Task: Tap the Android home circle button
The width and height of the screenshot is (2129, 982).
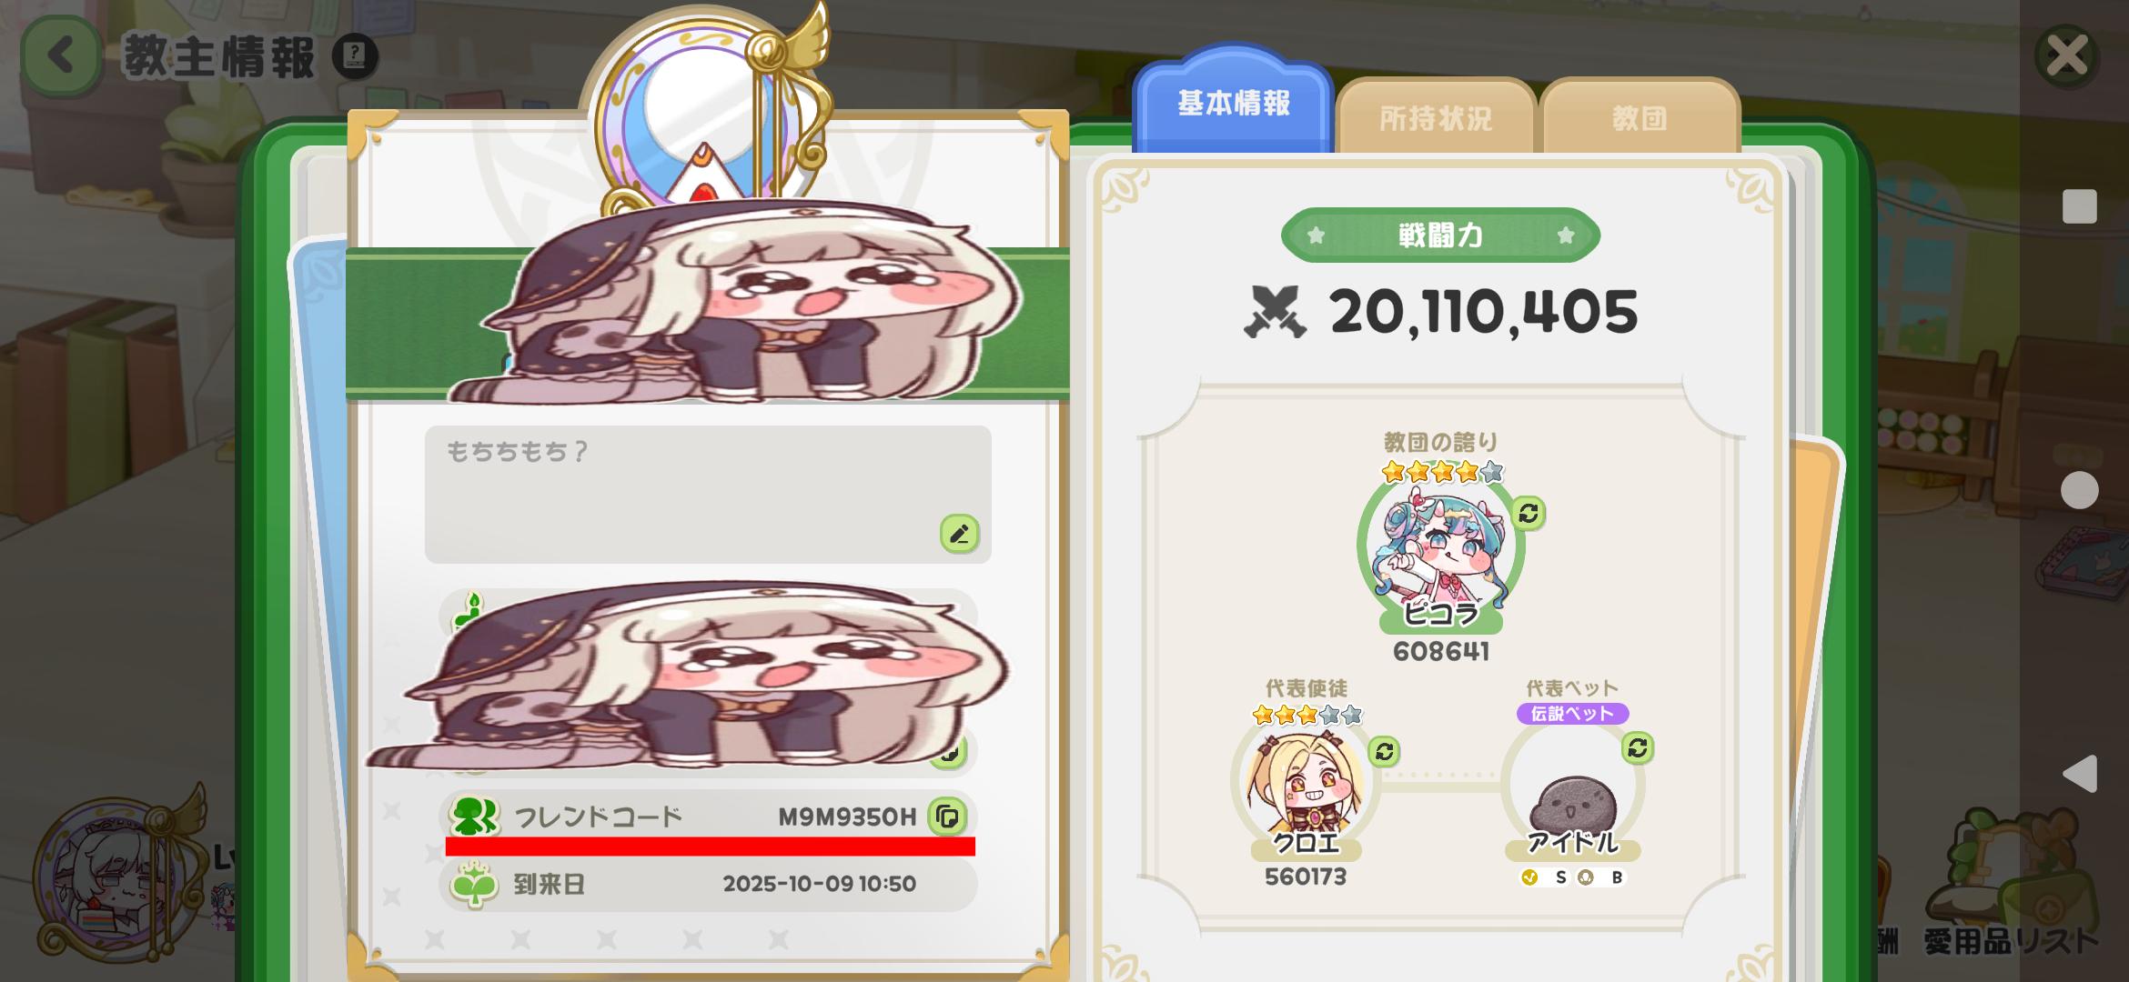Action: click(x=2079, y=490)
